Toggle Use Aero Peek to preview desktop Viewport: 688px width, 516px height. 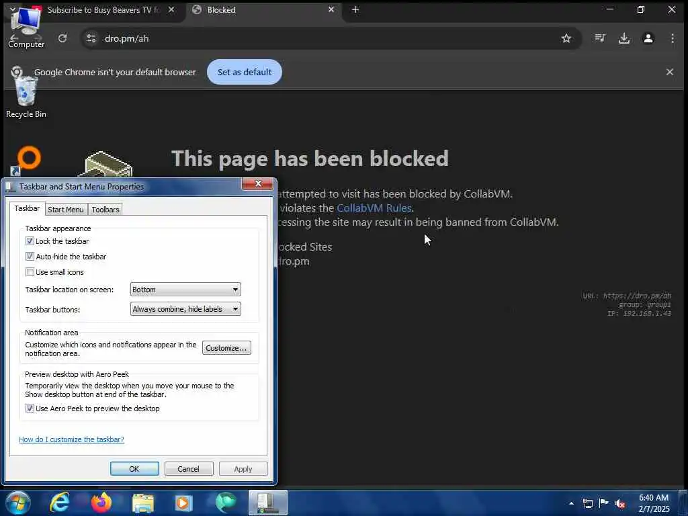[30, 408]
